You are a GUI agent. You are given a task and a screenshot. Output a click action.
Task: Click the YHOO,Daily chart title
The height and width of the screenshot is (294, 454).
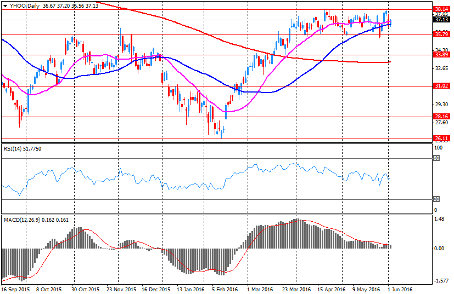[24, 5]
